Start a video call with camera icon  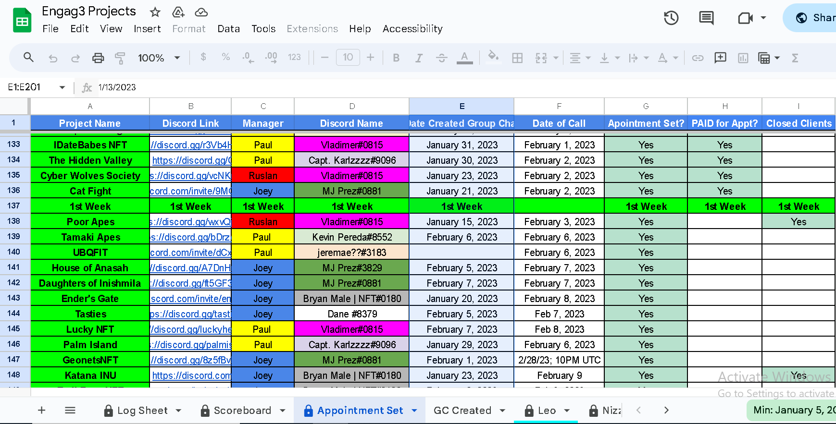coord(746,18)
